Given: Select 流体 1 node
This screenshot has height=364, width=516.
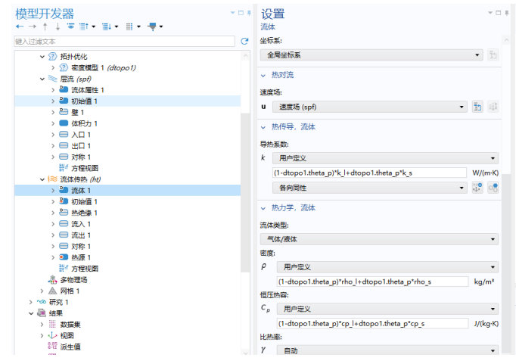Looking at the screenshot, I should point(81,190).
